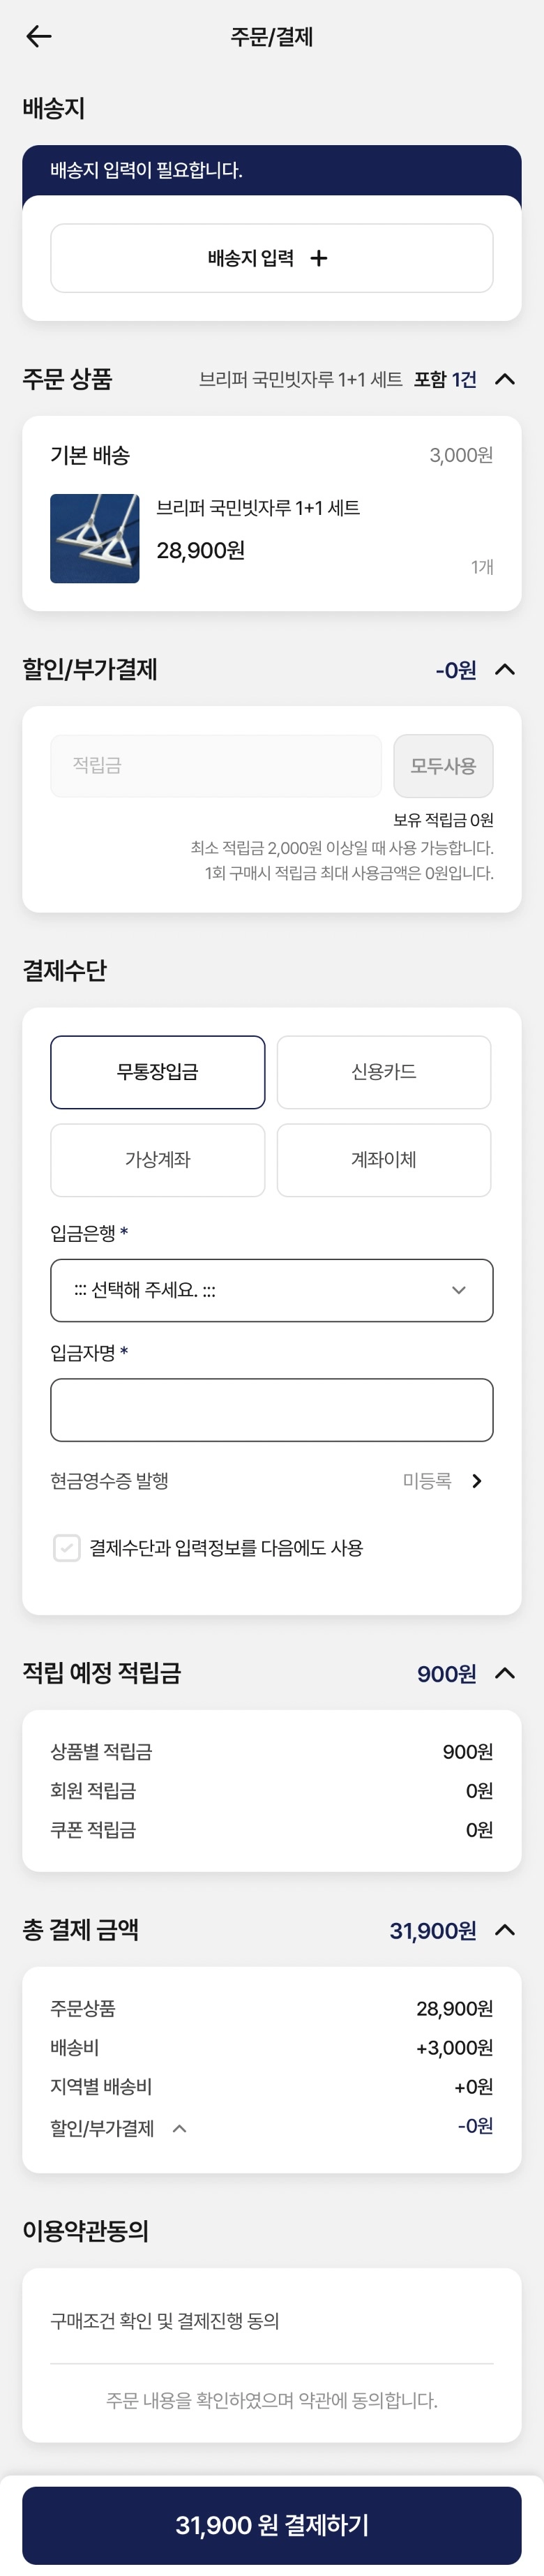Collapse the 할인/부가결제 section chevron
This screenshot has height=2576, width=544.
click(x=505, y=670)
